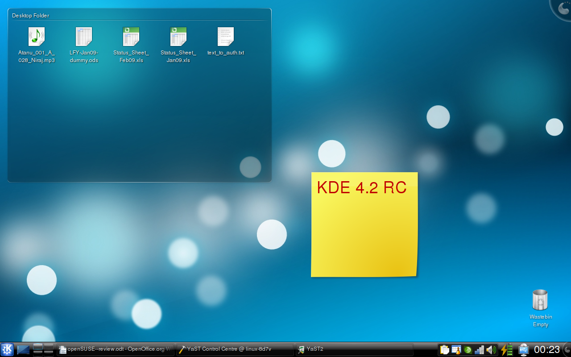
Task: Select the Atanu_001_A_028_Niraj.mp3 file
Action: pos(37,37)
